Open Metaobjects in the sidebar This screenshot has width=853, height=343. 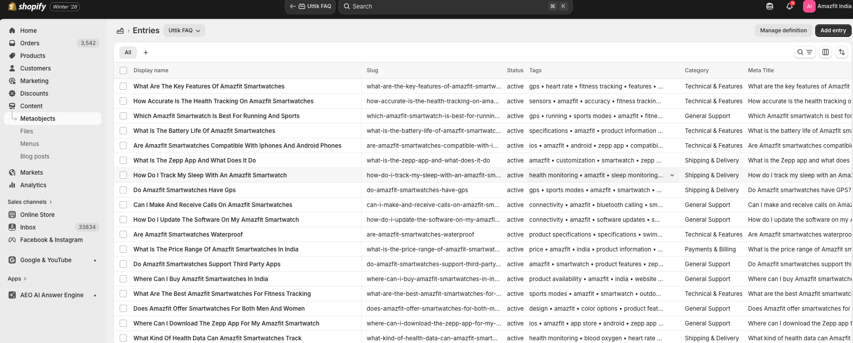pos(53,119)
